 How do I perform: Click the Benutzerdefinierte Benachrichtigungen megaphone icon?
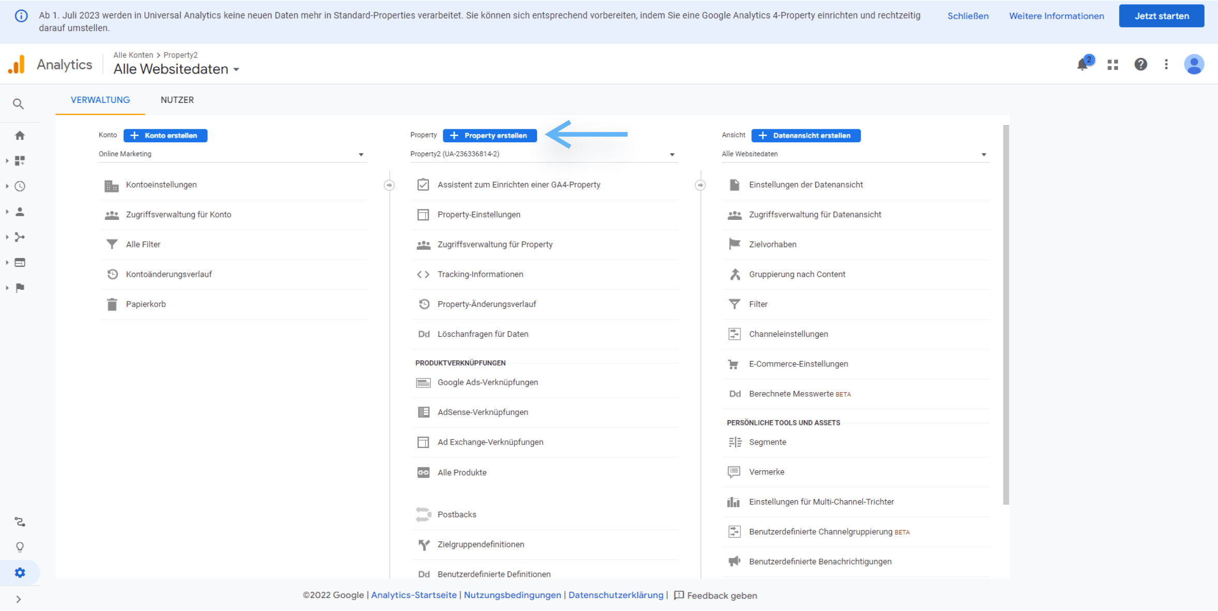(x=734, y=561)
